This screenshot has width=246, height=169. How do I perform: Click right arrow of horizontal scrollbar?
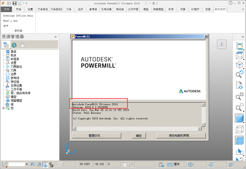click(200, 128)
